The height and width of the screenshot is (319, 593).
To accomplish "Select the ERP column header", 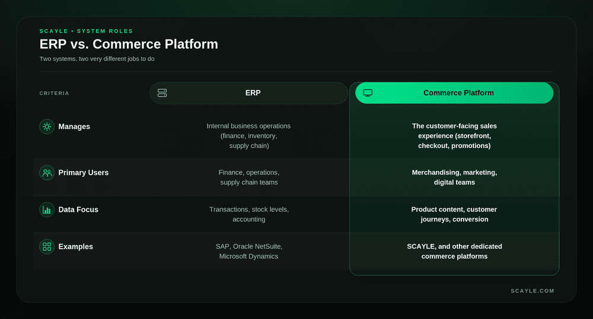I will [x=249, y=93].
